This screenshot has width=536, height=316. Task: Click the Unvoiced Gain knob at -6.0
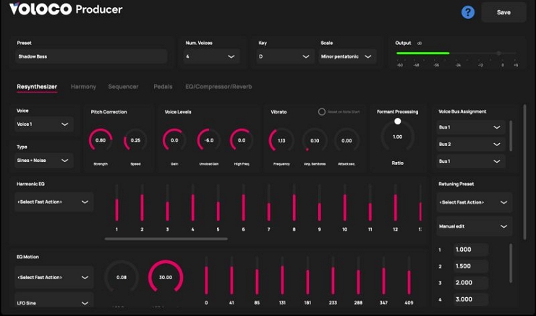(209, 140)
